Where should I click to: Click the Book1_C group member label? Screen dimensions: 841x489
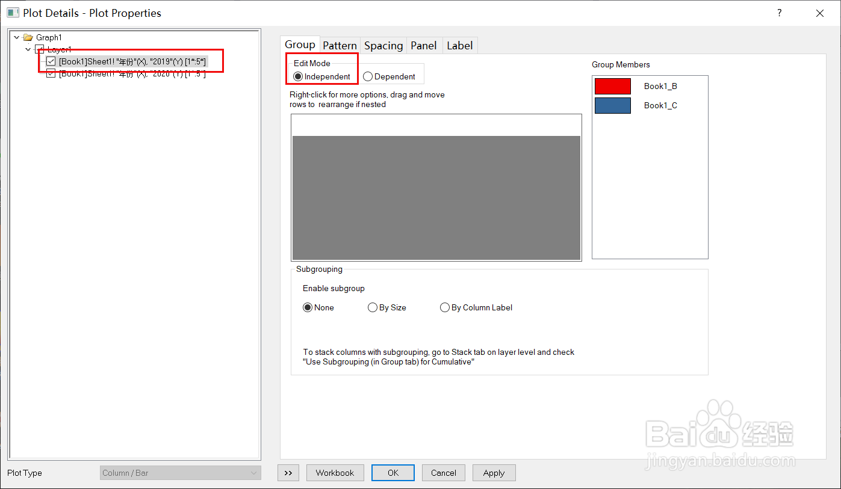coord(660,105)
